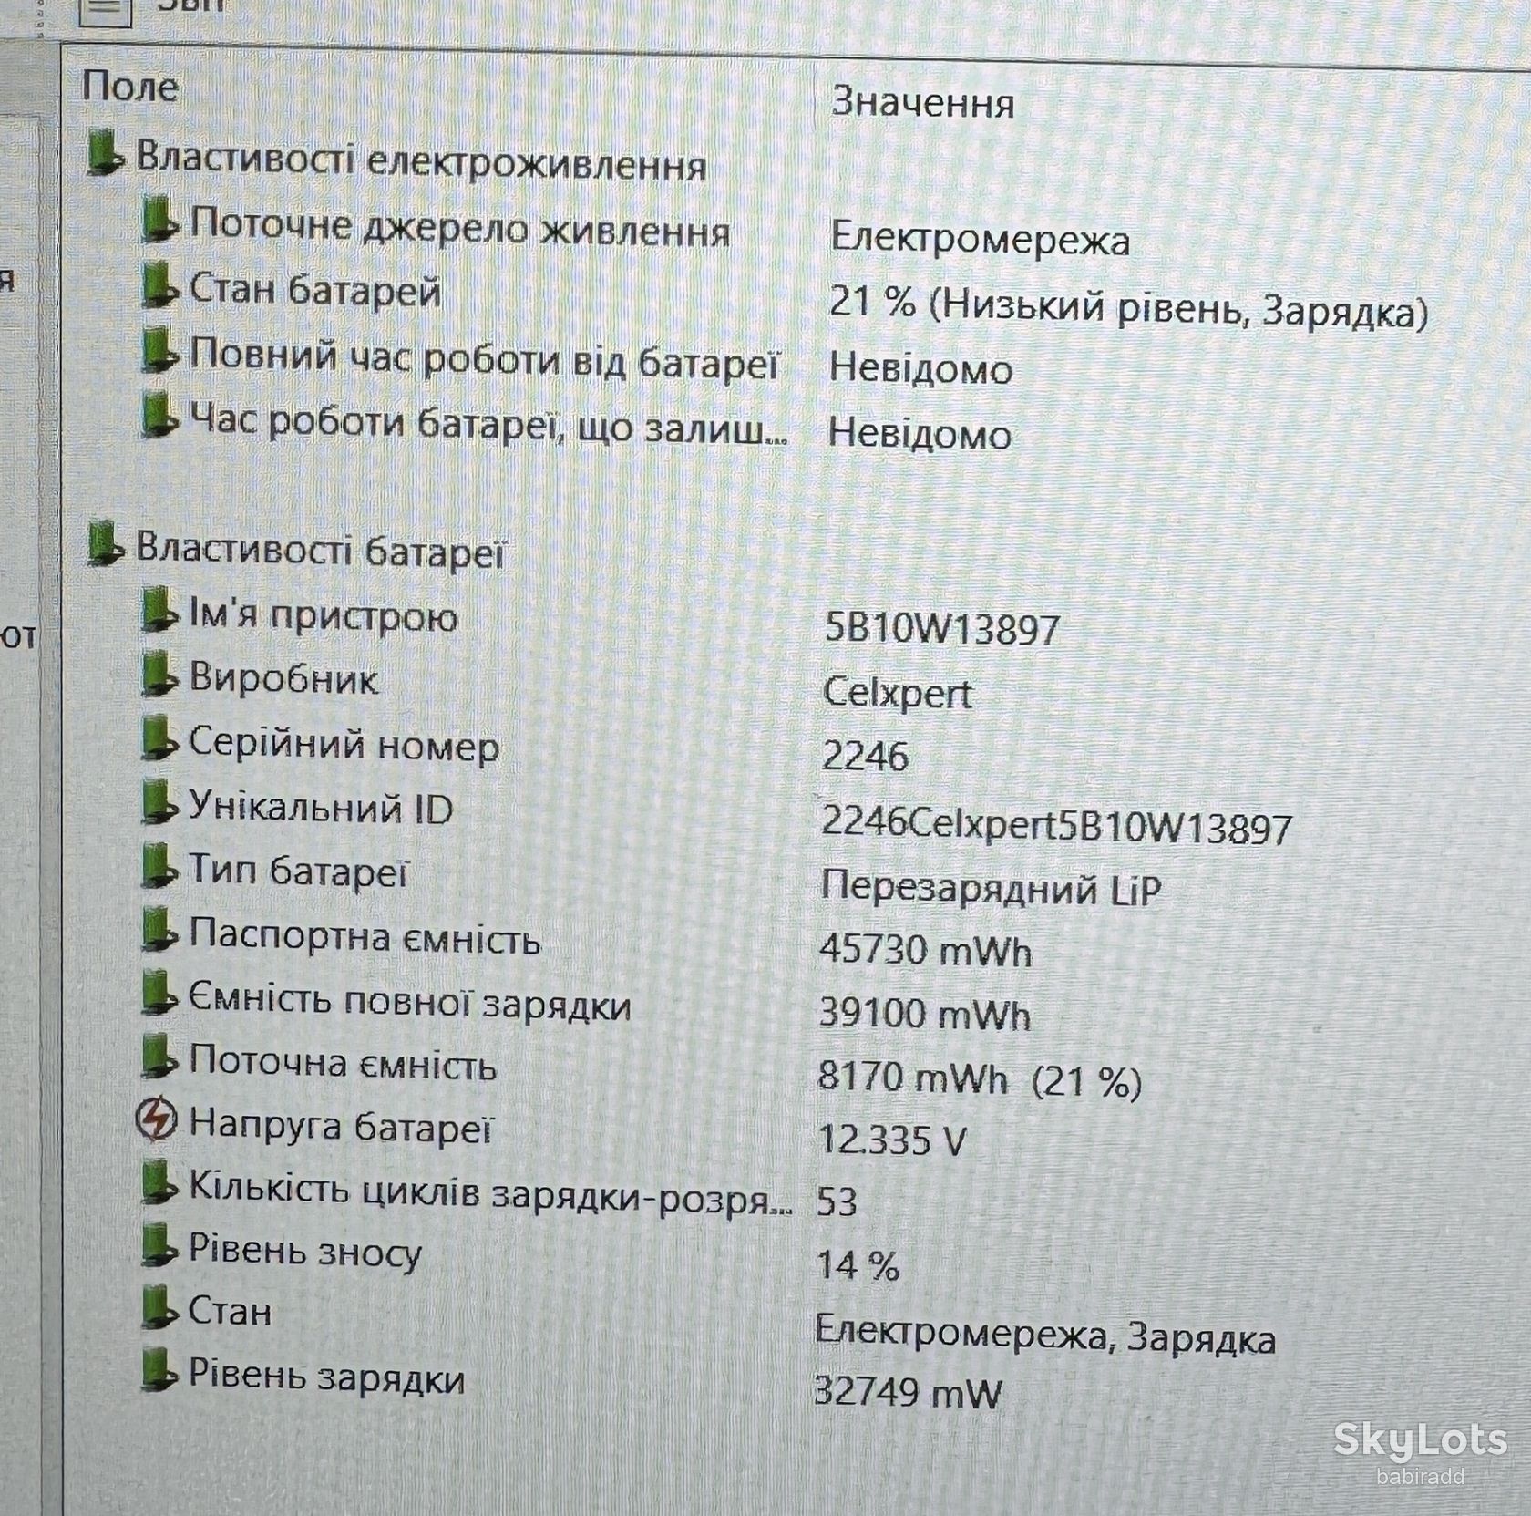Select the Виробник field label

click(283, 680)
